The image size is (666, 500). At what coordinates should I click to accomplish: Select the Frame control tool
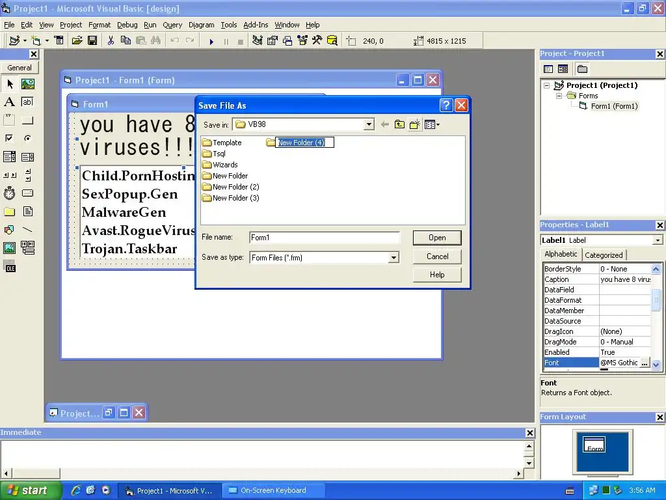pyautogui.click(x=9, y=120)
